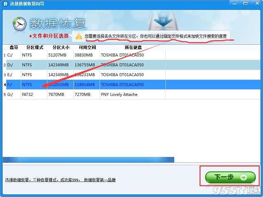
Task: Click the clock-style 数据恢复 logo icon
Action: (19, 24)
